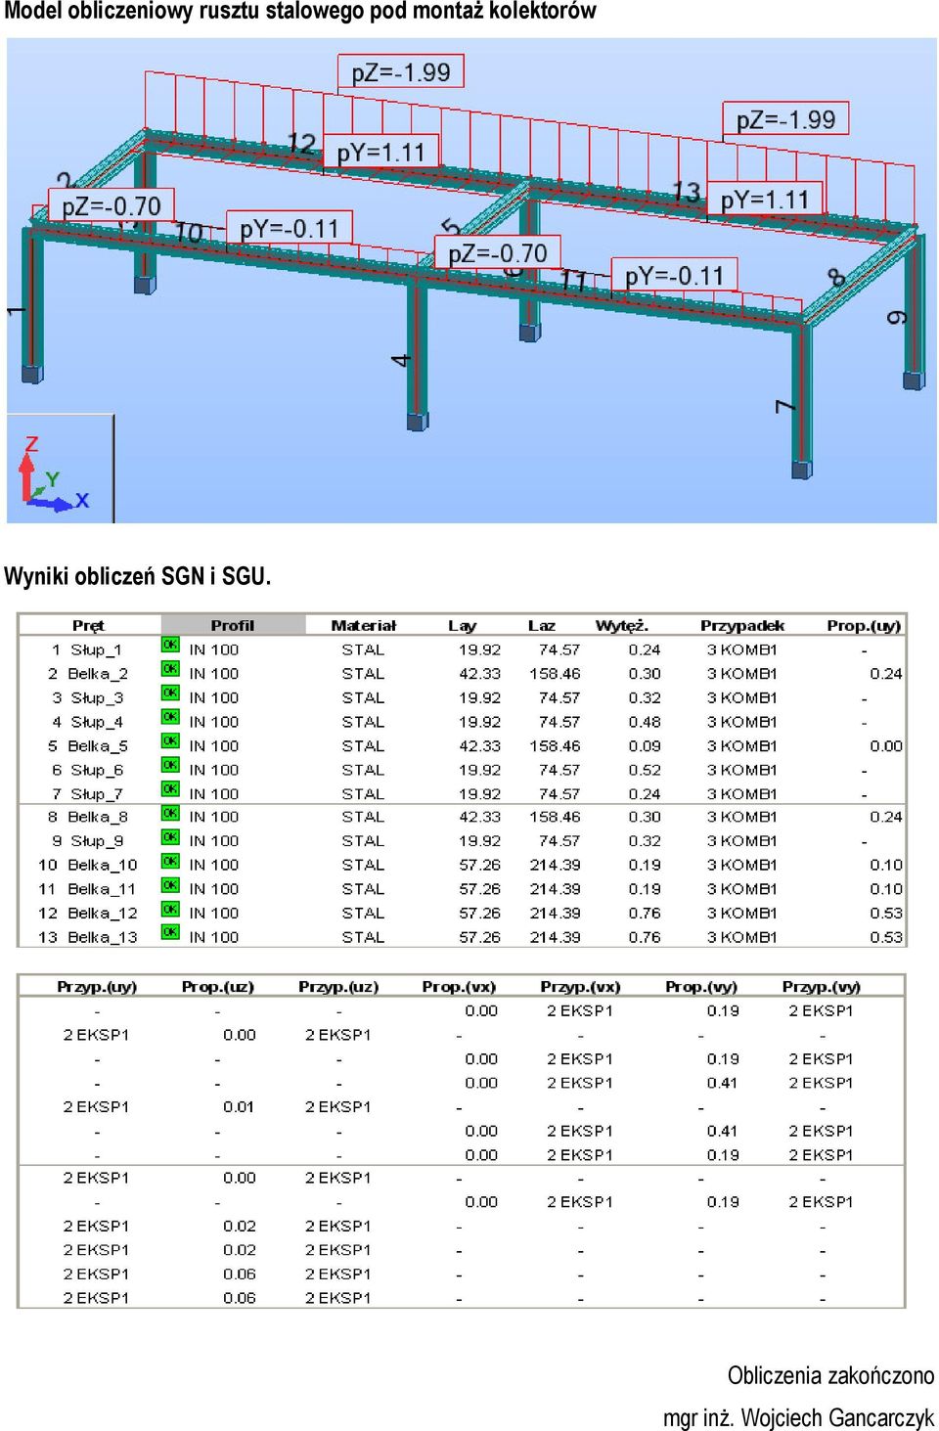Viewport: 939px width, 1431px height.
Task: Click the text 'Obliczenia zakończono'
Action: tap(830, 1375)
